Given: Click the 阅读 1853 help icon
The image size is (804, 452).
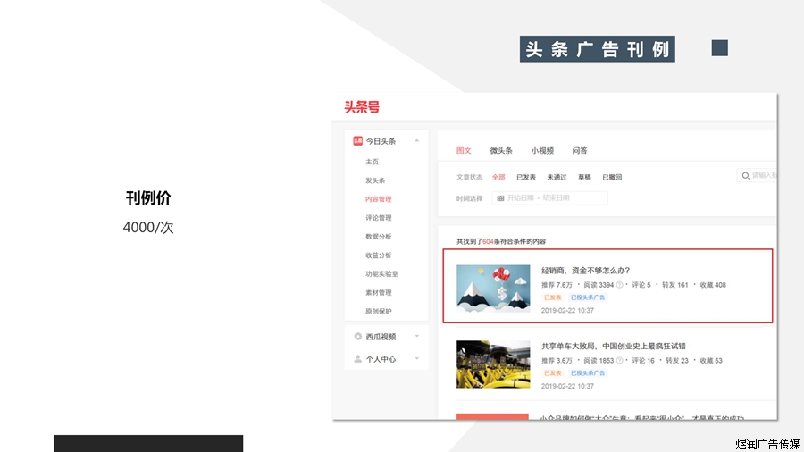Looking at the screenshot, I should point(619,361).
